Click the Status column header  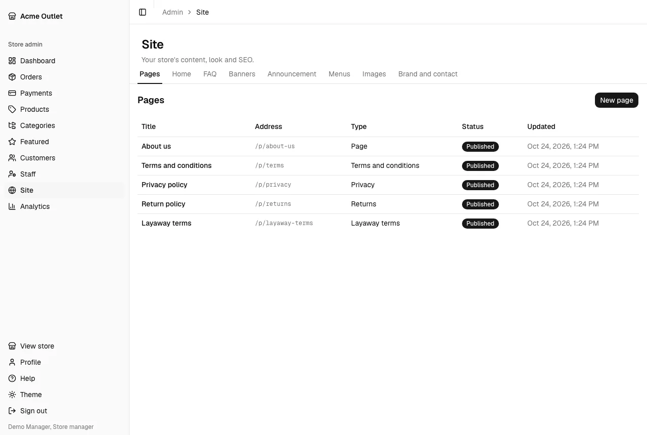[x=473, y=126]
